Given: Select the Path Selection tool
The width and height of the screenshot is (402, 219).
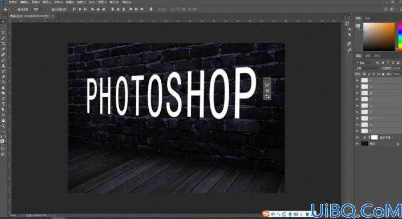Looking at the screenshot, I should coord(3,109).
